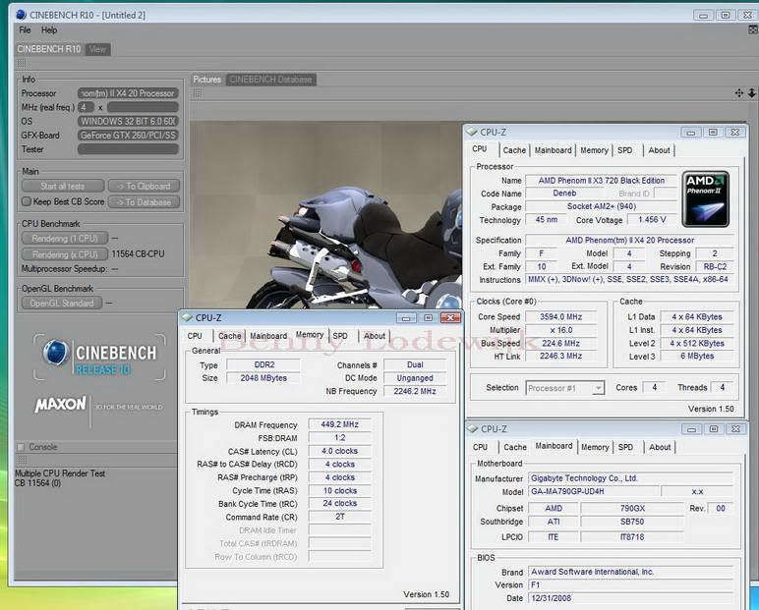Open the Help menu in CINEBENCH
The image size is (759, 610).
tap(49, 30)
